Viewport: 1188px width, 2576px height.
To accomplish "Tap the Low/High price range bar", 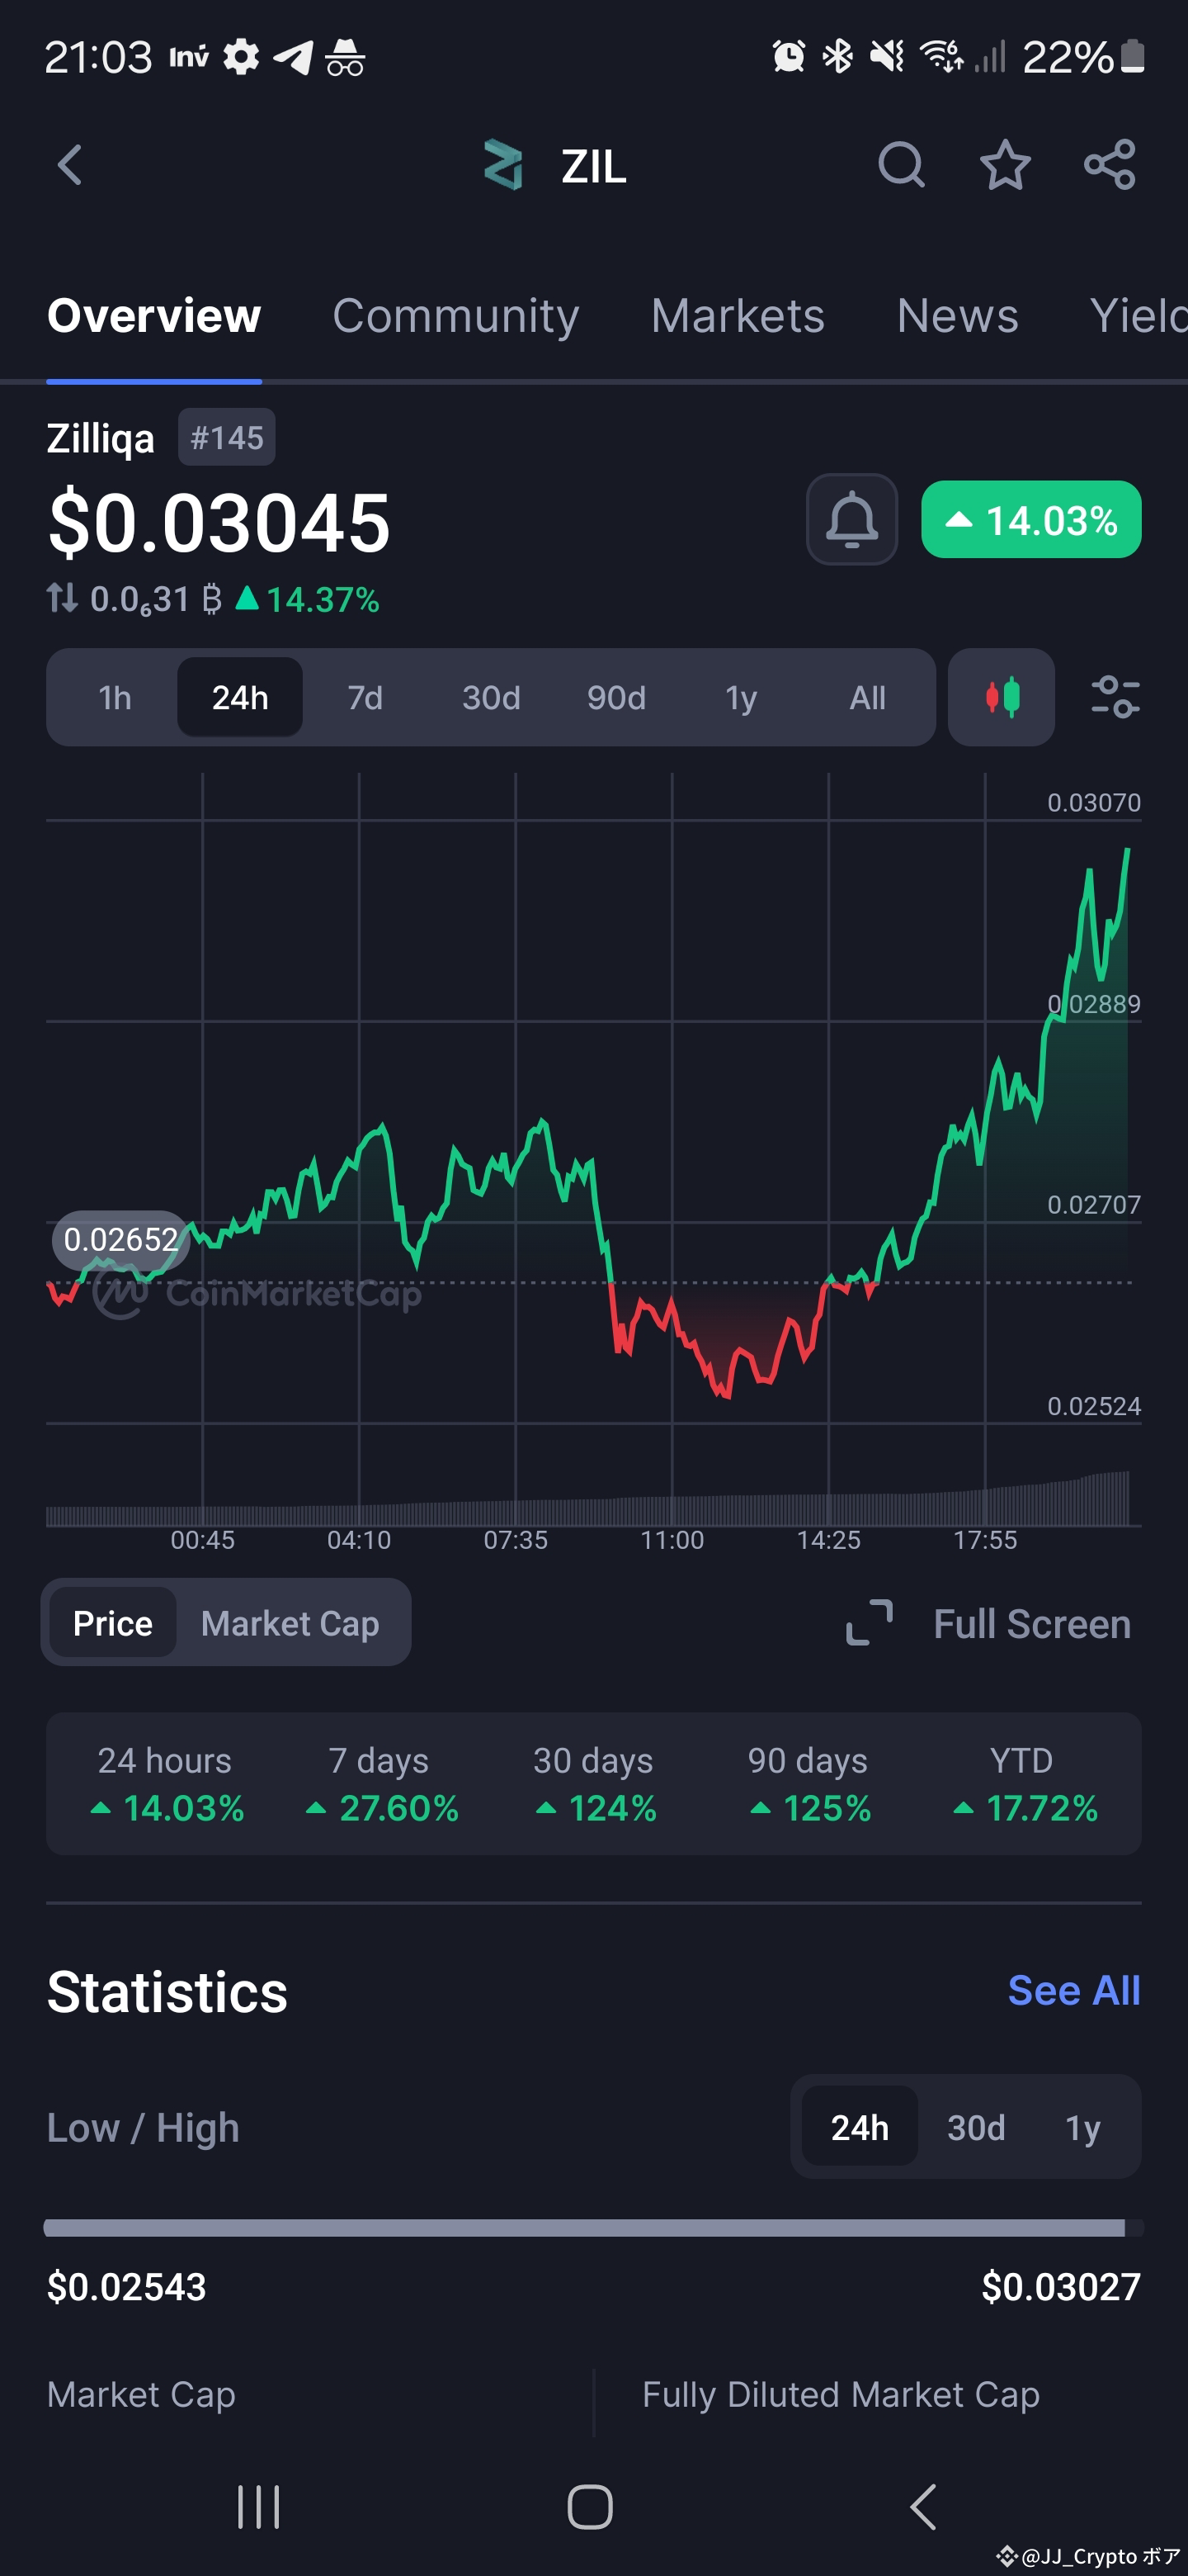I will 593,2227.
